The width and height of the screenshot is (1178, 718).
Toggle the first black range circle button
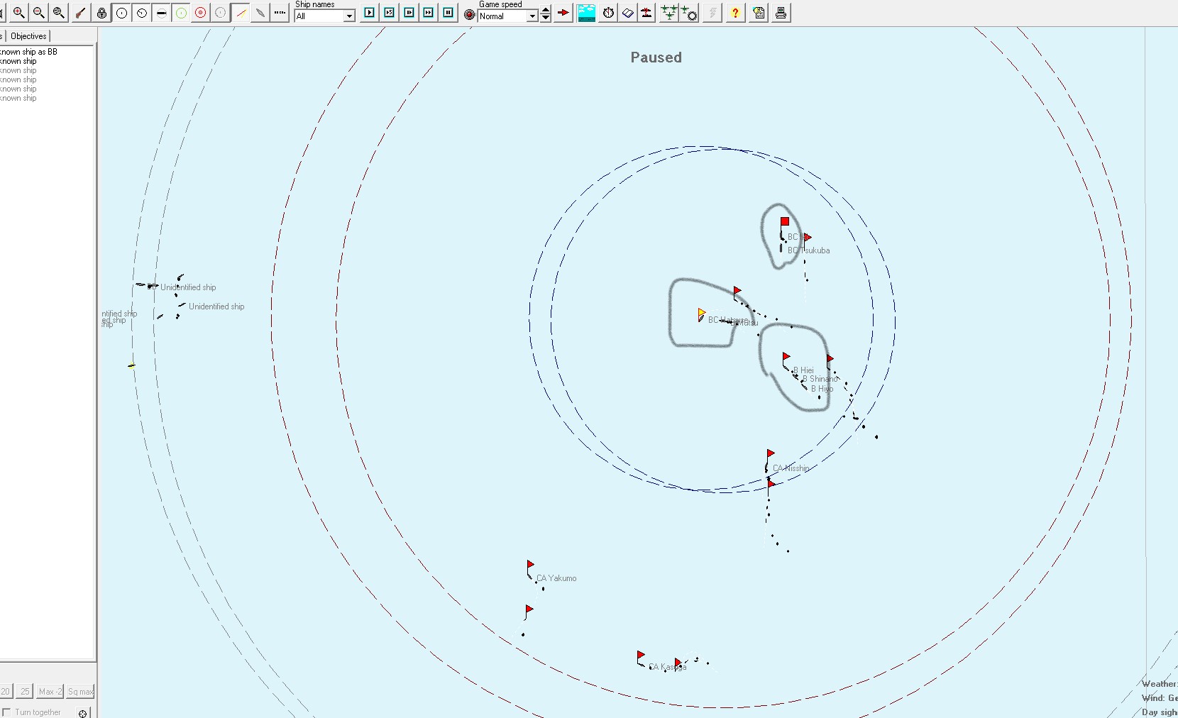tap(122, 13)
